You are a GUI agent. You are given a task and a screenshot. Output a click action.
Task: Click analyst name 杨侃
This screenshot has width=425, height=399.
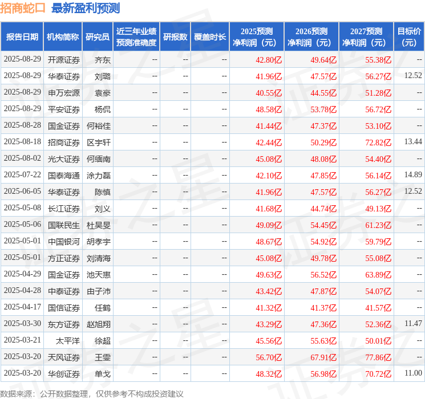pos(103,109)
